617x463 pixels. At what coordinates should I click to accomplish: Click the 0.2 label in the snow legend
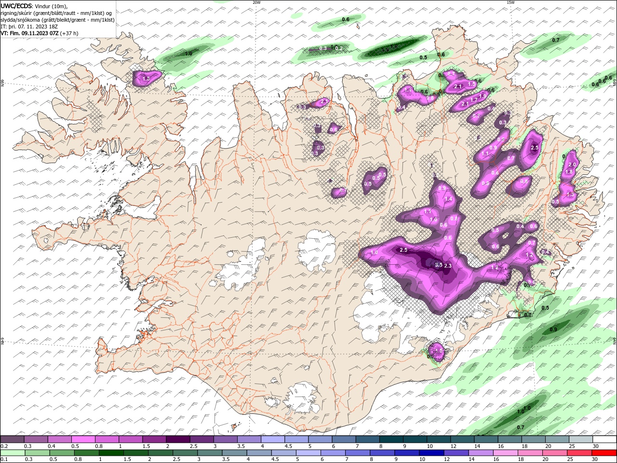pyautogui.click(x=4, y=446)
